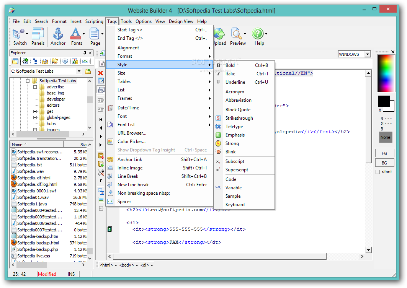This screenshot has width=407, height=288.
Task: Click the BG color button
Action: pyautogui.click(x=384, y=163)
